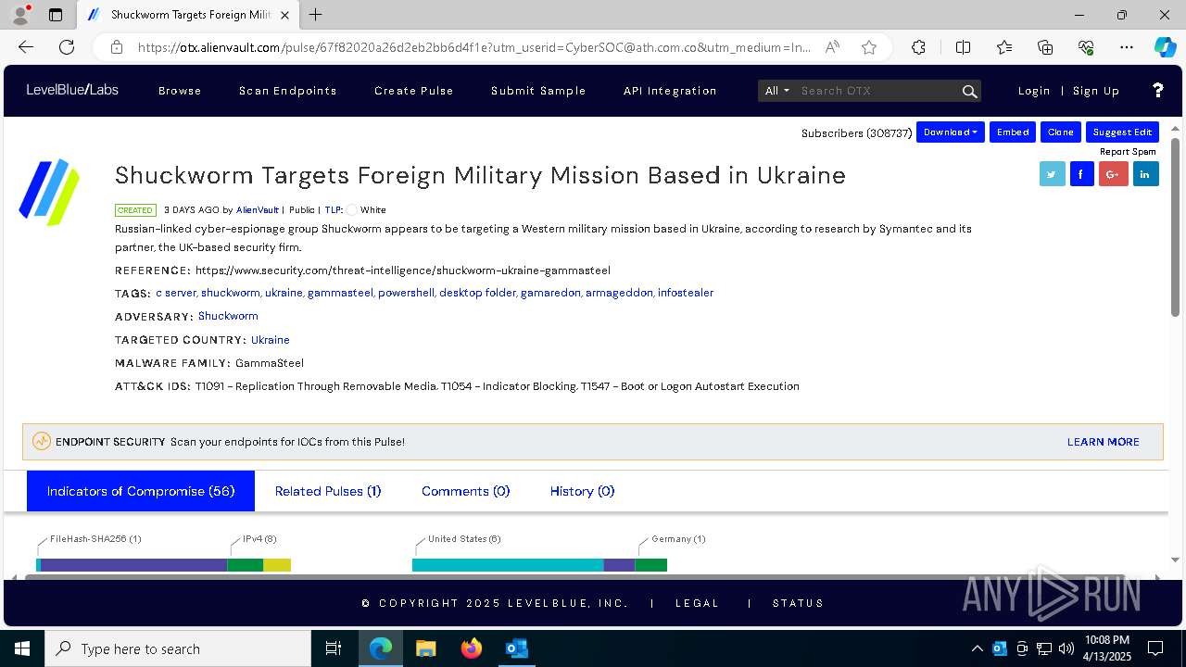
Task: Open Task View on the taskbar
Action: [334, 648]
